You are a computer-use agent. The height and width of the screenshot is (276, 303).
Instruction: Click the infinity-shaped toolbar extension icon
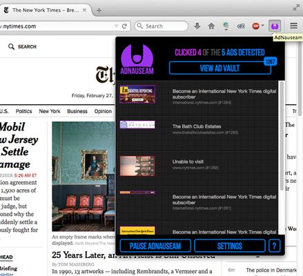(241, 26)
